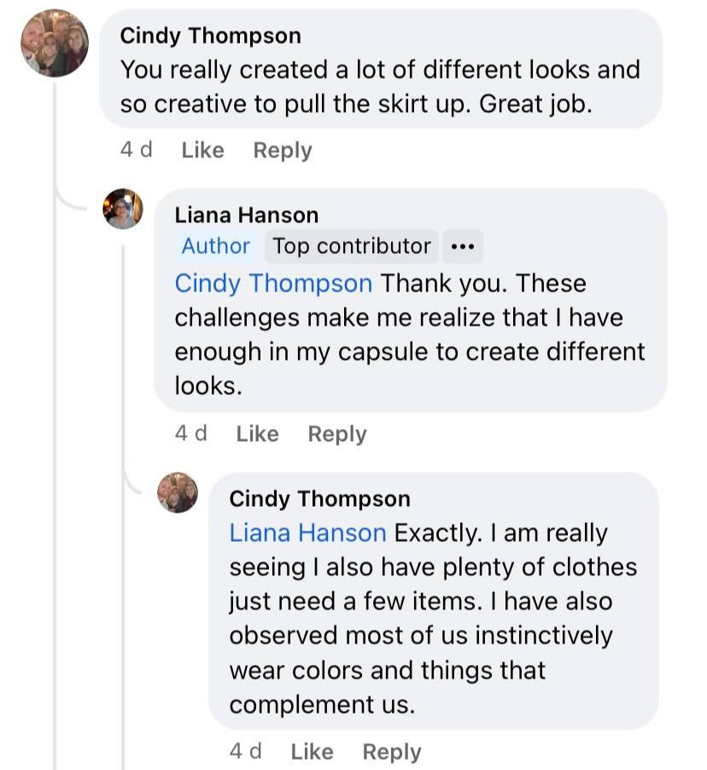Viewport: 707px width, 770px height.
Task: Like Cindy Thompson's last reply
Action: (312, 752)
